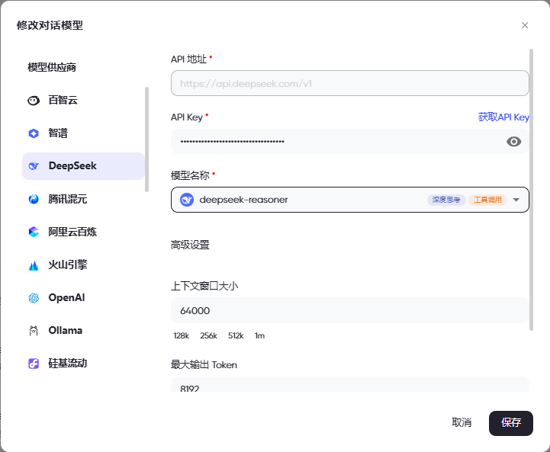Screen dimensions: 550x452
Task: Click the 高级设置 heading
Action: coord(190,245)
